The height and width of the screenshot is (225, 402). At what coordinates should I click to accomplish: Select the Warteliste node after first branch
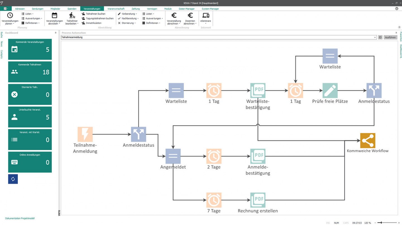tap(176, 91)
